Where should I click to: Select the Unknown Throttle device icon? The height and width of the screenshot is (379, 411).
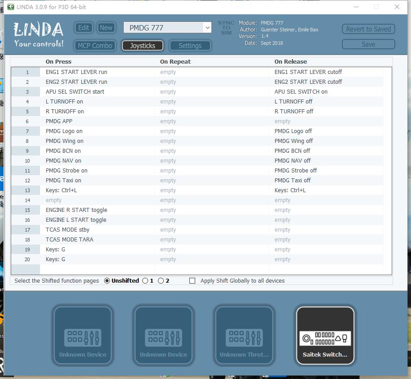click(x=244, y=335)
